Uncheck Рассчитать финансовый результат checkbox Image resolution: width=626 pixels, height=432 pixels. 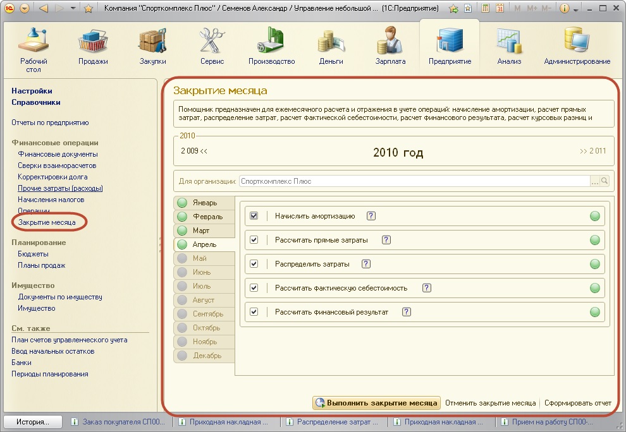pos(254,312)
